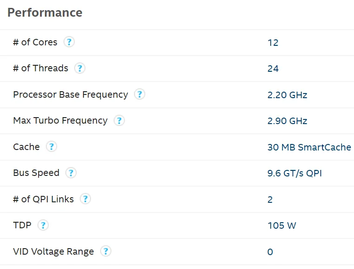Click the VID Voltage Range help icon
Image resolution: width=354 pixels, height=269 pixels.
coord(106,251)
